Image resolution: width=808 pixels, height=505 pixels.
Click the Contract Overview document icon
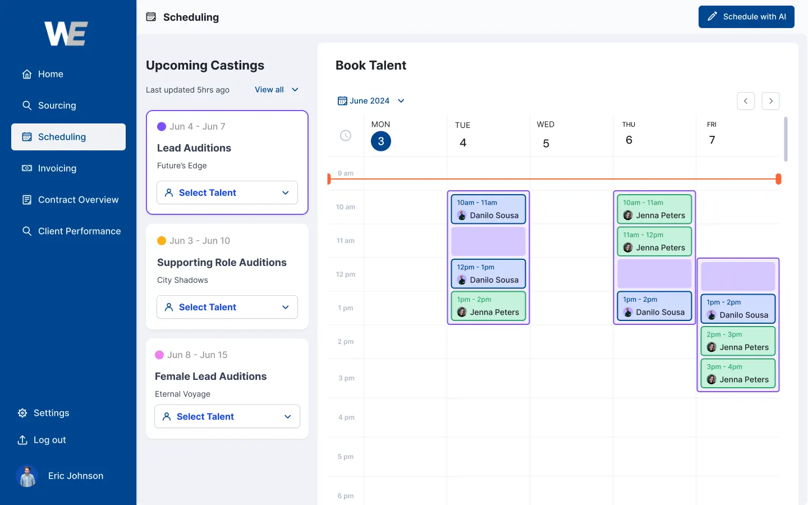27,200
